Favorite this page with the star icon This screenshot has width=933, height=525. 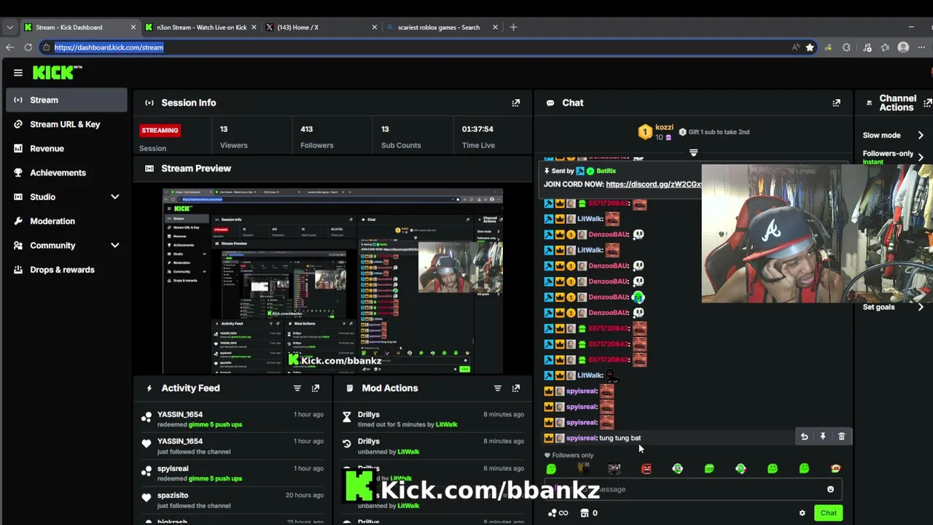(x=810, y=47)
